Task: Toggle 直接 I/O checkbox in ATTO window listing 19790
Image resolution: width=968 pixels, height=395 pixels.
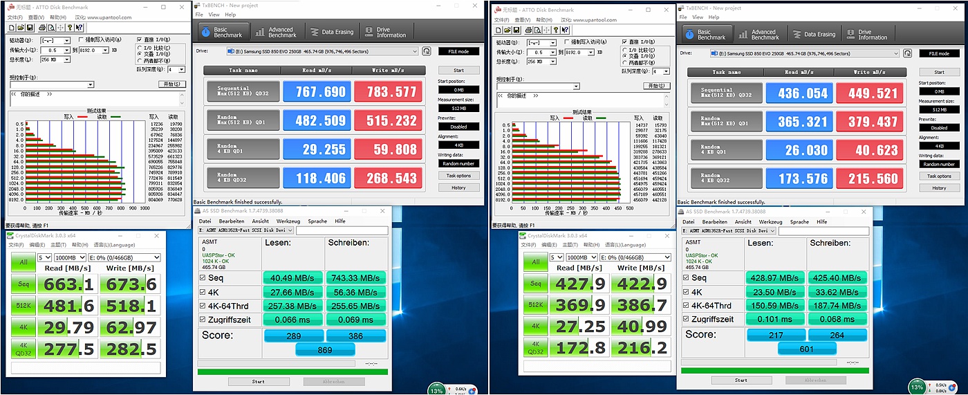Action: [x=140, y=40]
